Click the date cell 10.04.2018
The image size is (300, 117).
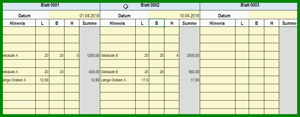tap(174, 15)
